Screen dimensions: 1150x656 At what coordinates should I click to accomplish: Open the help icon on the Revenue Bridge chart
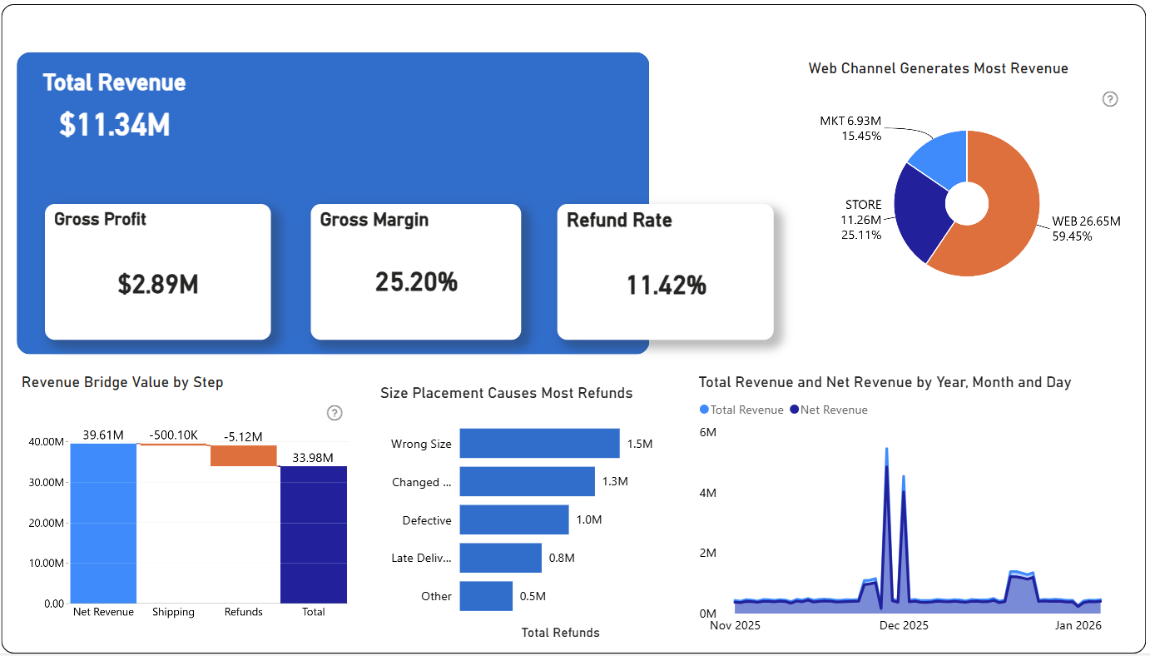(x=335, y=413)
